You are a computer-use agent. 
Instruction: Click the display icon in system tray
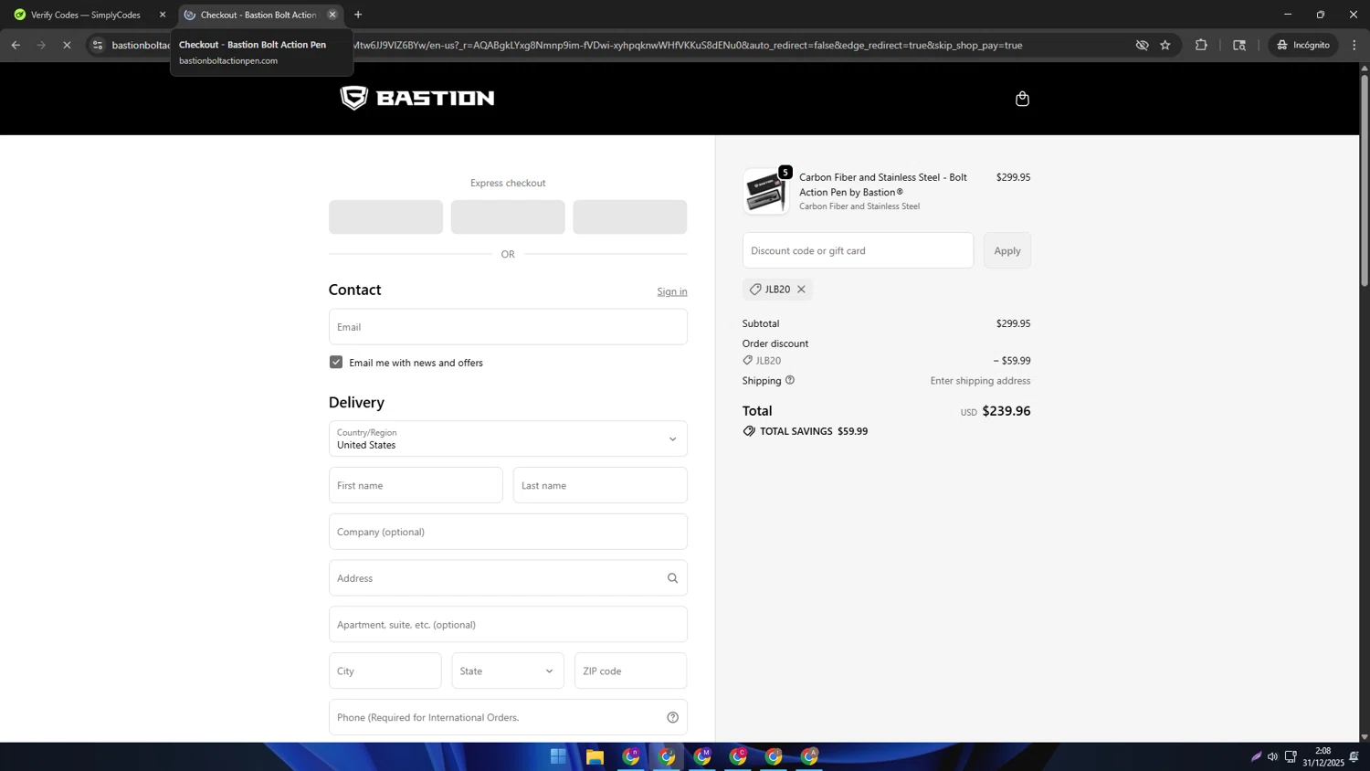click(x=1291, y=756)
